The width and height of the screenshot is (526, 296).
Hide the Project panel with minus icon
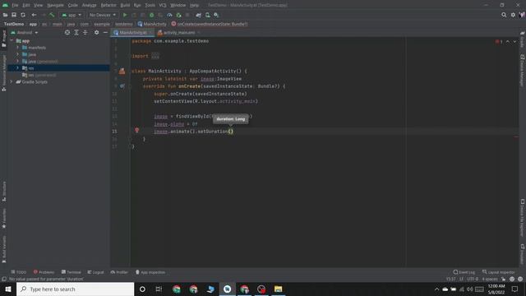(x=105, y=32)
